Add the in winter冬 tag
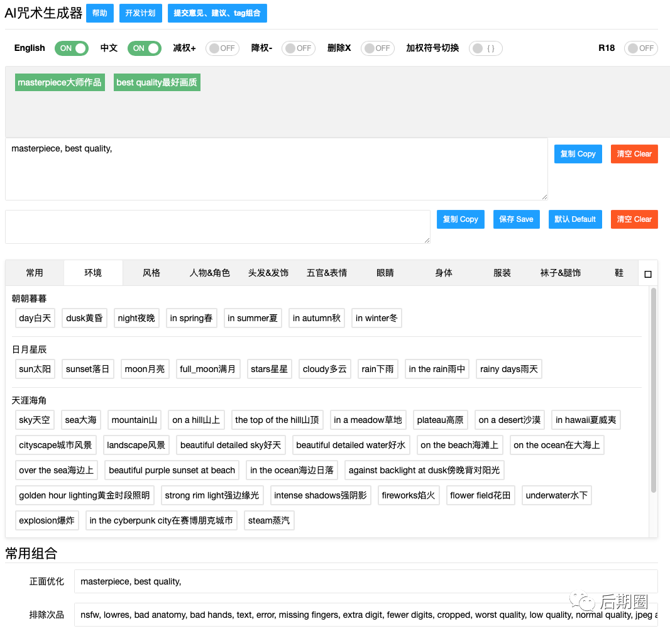The width and height of the screenshot is (670, 631). coord(376,318)
